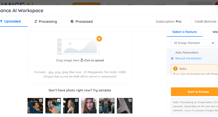Select the blonde woman portrait sample thumbnail
218x117 pixels.
[x=71, y=106]
